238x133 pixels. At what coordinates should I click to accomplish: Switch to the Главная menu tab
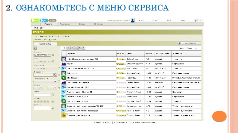pos(48,24)
